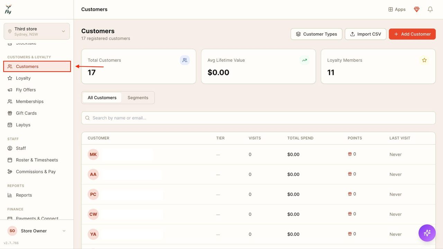Click the Add Customer button
Viewport: 443px width, 249px height.
[412, 34]
